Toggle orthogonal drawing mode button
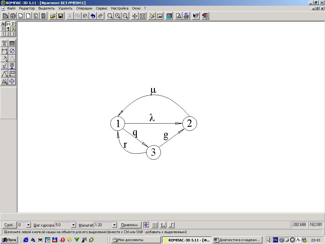Screen dimensions: 325x244 coord(171,225)
